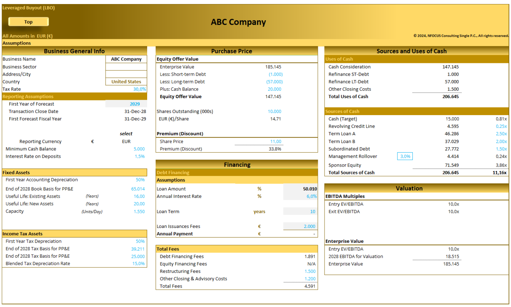This screenshot has width=511, height=307.
Task: Click the tax basis value 25.000
Action: tap(138, 256)
